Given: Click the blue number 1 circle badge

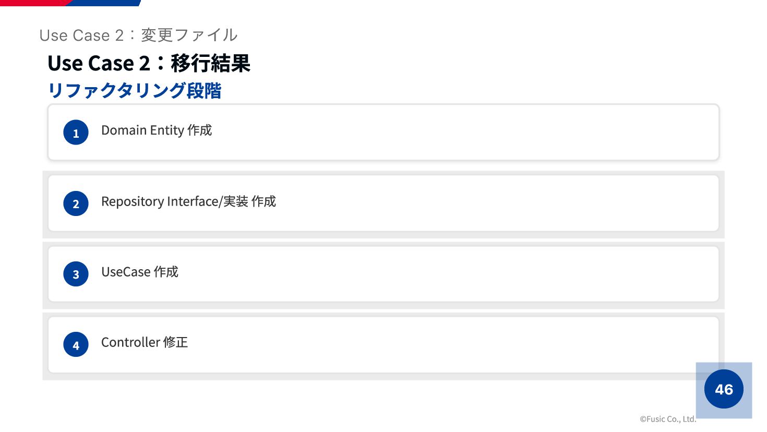Looking at the screenshot, I should click(x=76, y=133).
